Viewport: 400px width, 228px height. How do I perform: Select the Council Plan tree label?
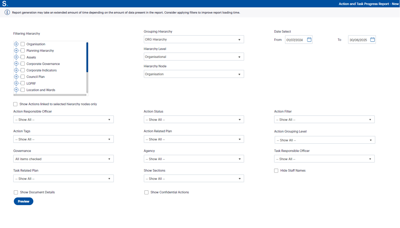pyautogui.click(x=36, y=77)
